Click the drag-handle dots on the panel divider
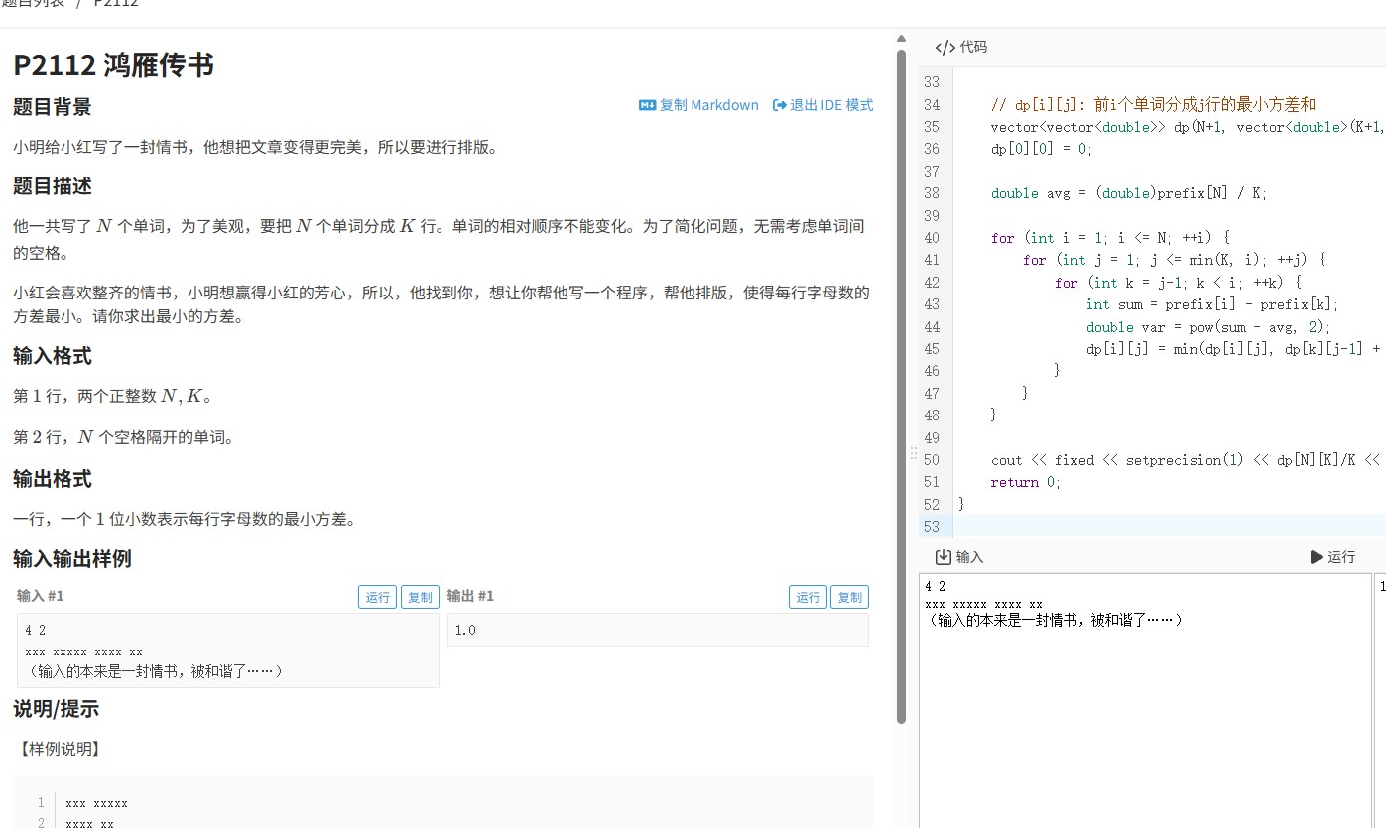 tap(913, 453)
